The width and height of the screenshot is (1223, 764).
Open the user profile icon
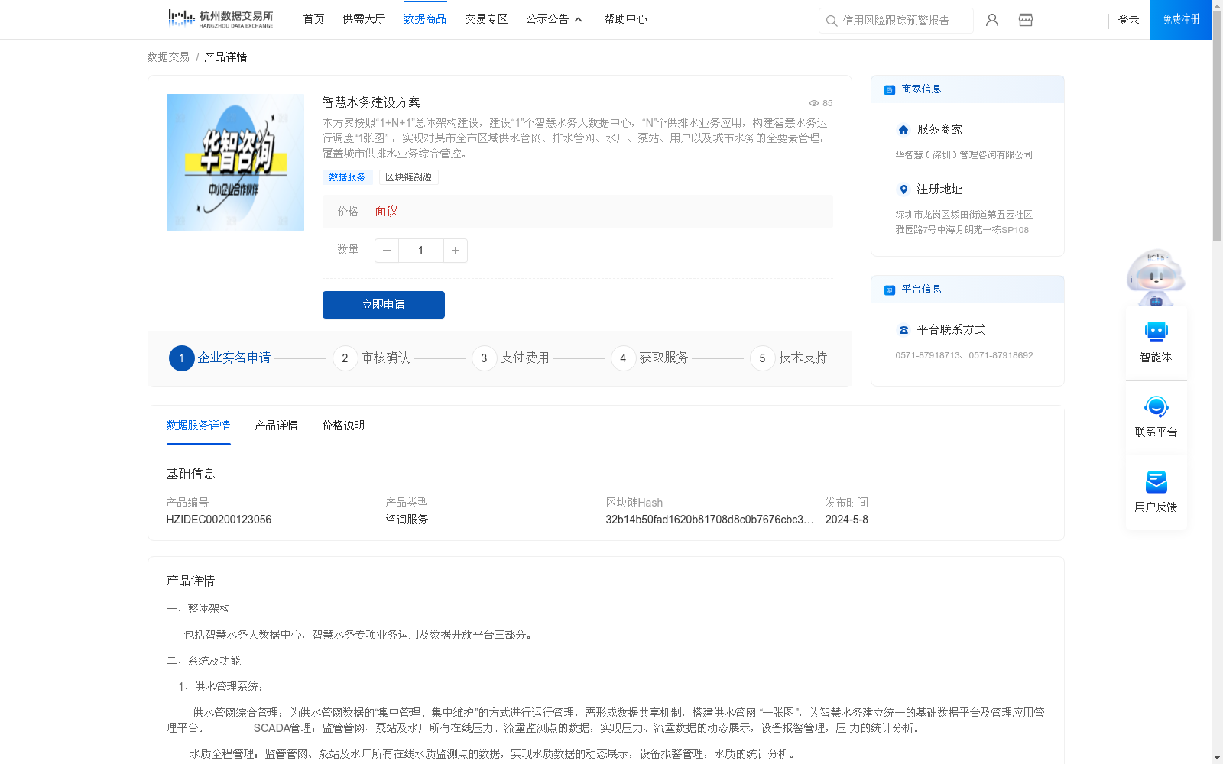point(992,20)
